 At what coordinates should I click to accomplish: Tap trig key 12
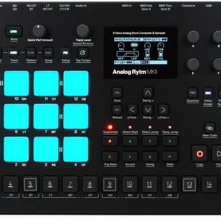(x=170, y=184)
